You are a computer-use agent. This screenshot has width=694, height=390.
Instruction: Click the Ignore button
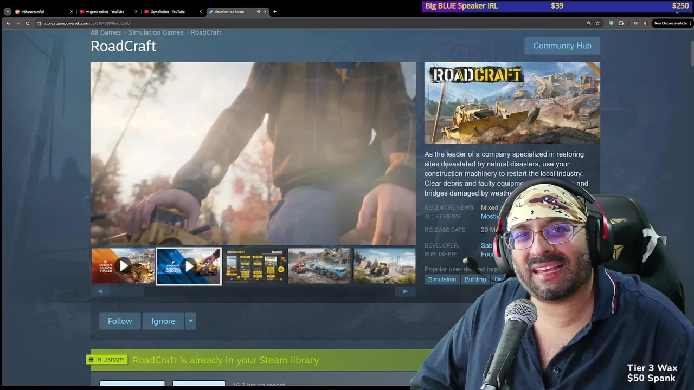(163, 321)
